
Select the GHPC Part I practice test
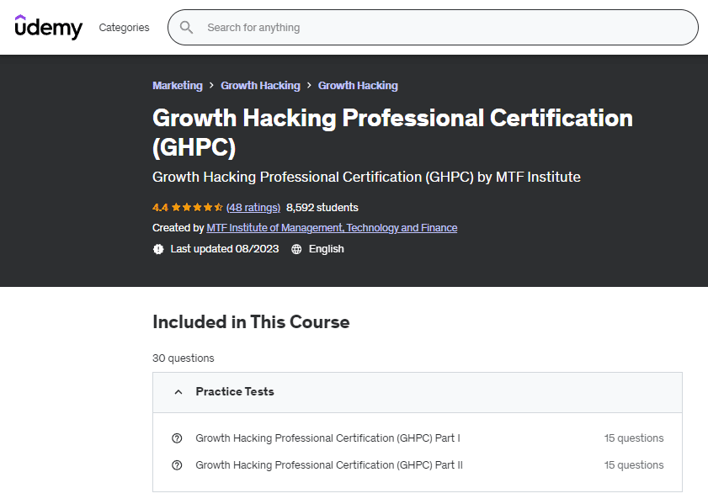coord(327,438)
